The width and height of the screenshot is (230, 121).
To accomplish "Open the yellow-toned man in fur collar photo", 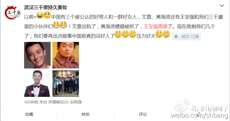I will click(x=66, y=55).
